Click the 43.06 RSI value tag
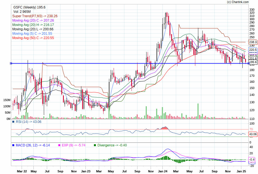The image size is (258, 174). (x=253, y=134)
